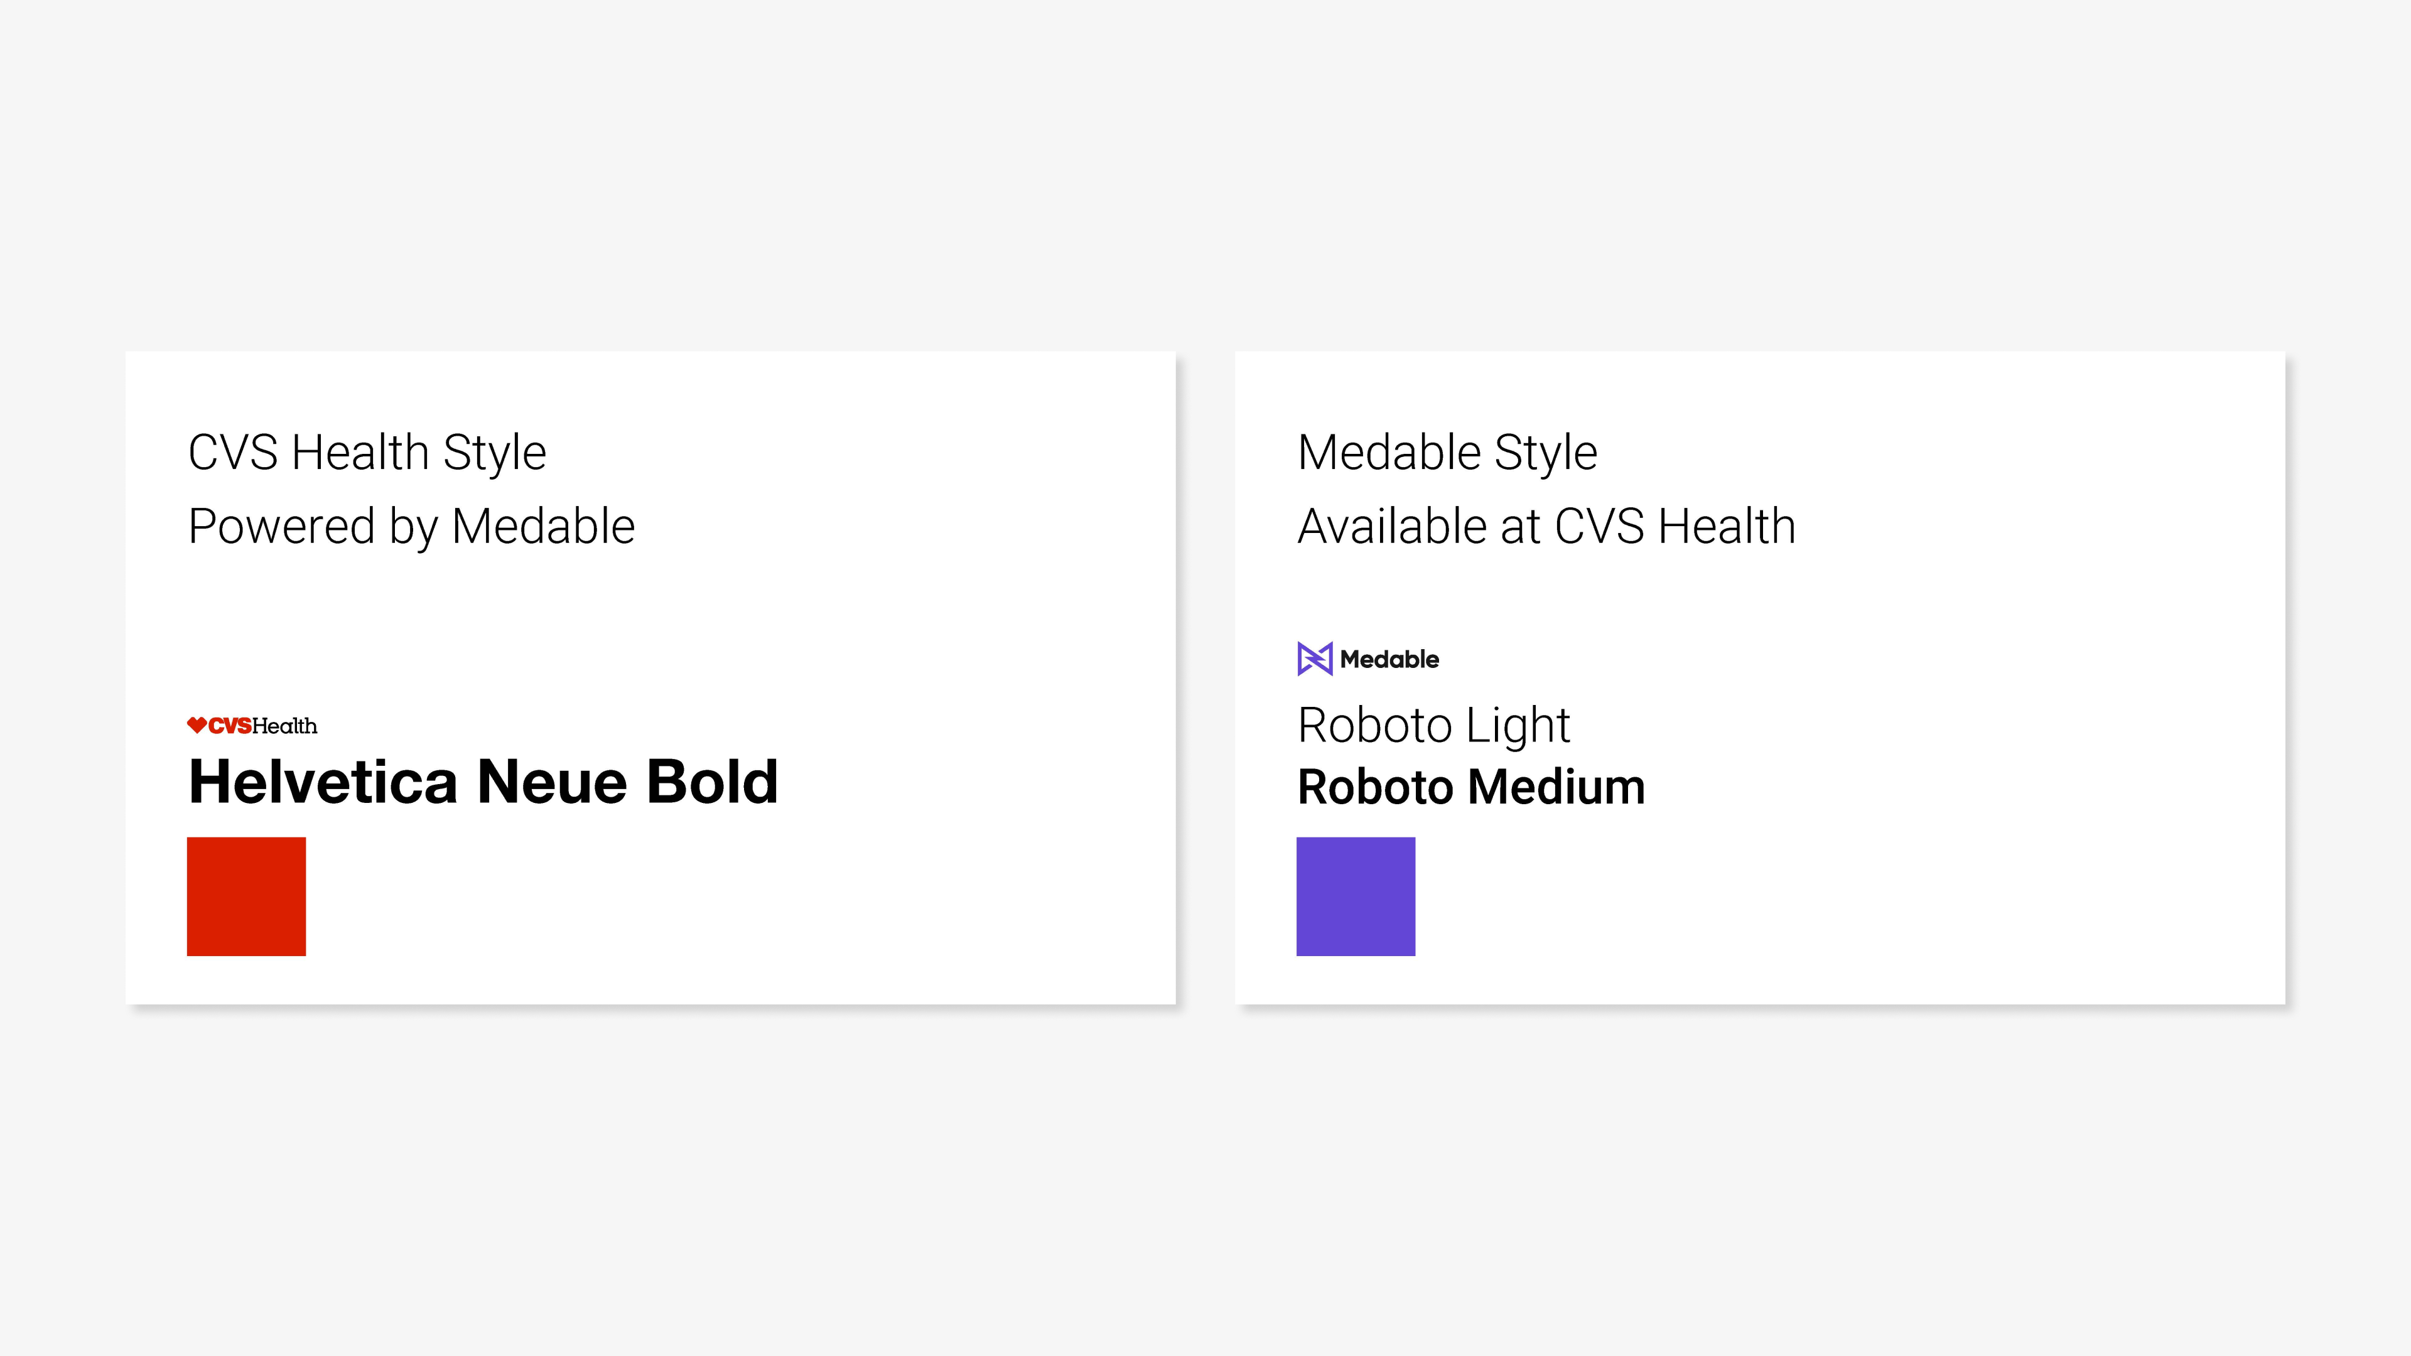Select the Roboto Light font label
The height and width of the screenshot is (1356, 2411).
[x=1433, y=726]
